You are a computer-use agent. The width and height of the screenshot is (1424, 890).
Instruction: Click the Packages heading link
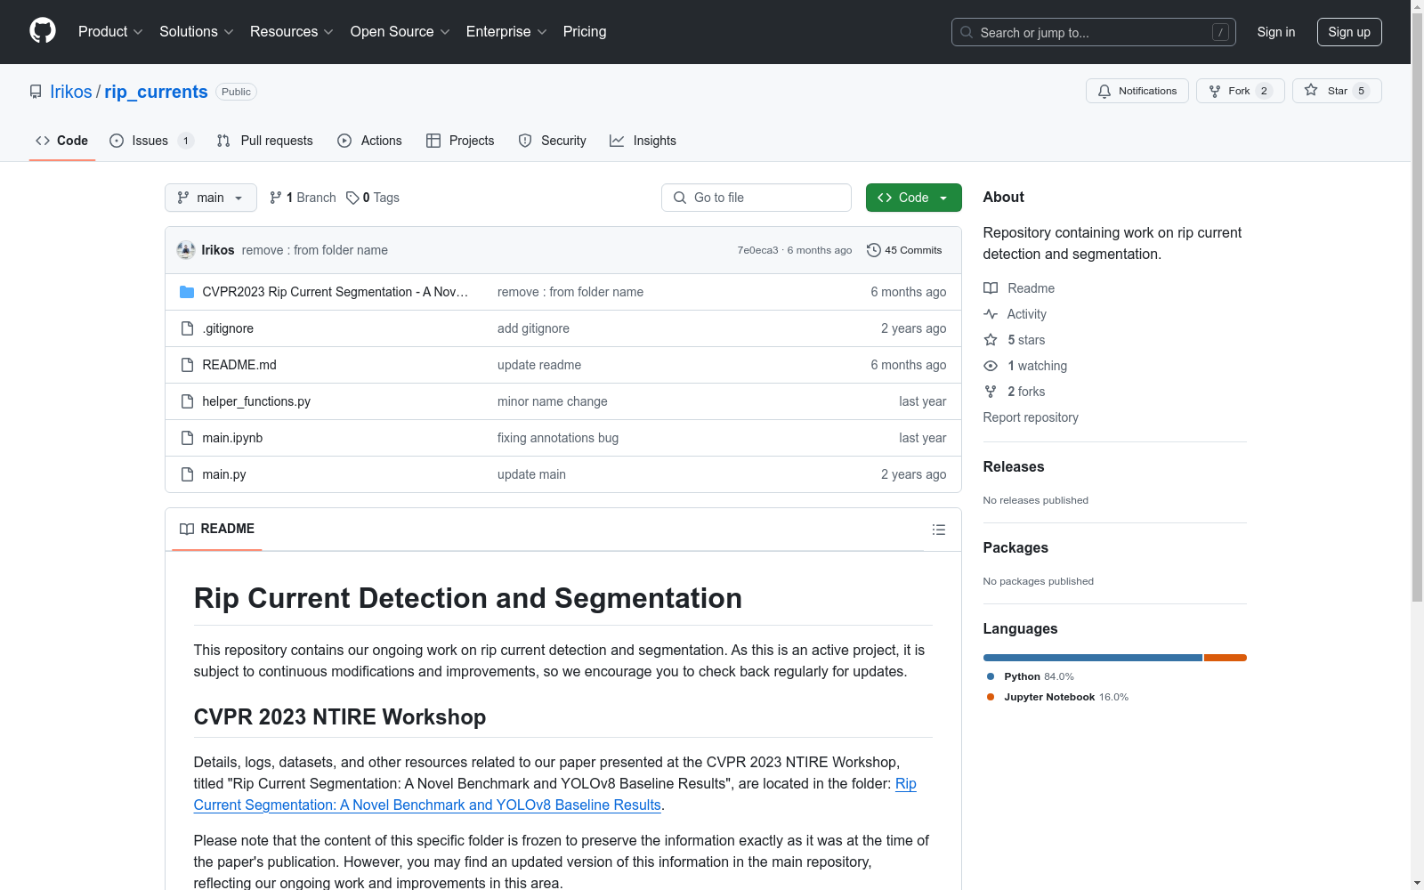tap(1015, 547)
